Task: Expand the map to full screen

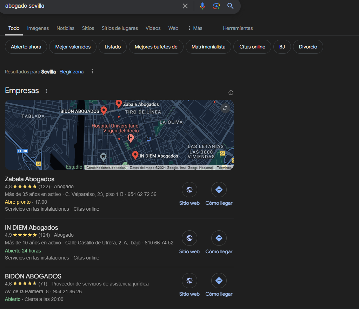Action: [x=225, y=108]
